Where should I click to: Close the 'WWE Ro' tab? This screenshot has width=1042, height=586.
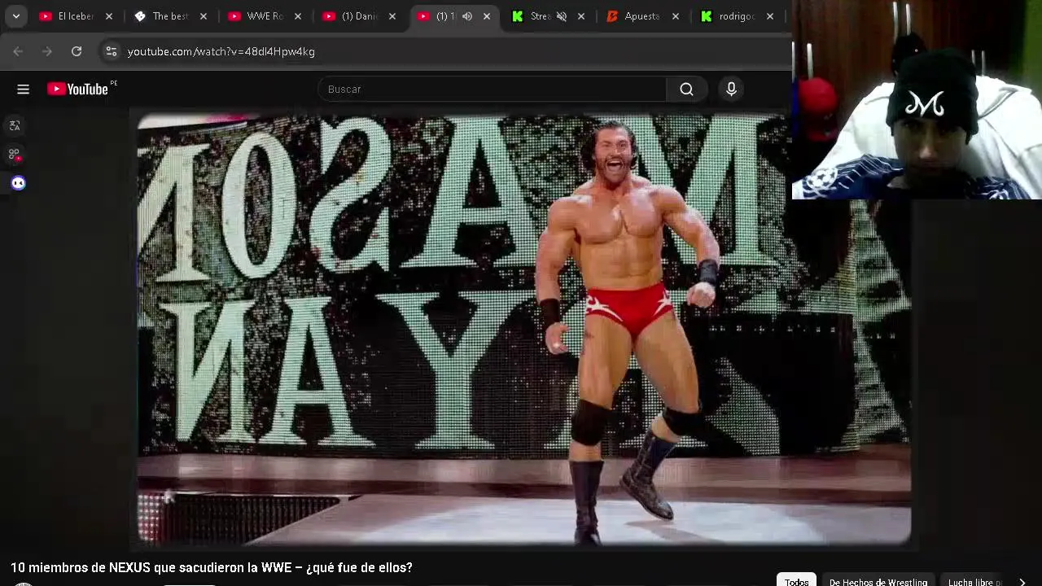tap(298, 16)
